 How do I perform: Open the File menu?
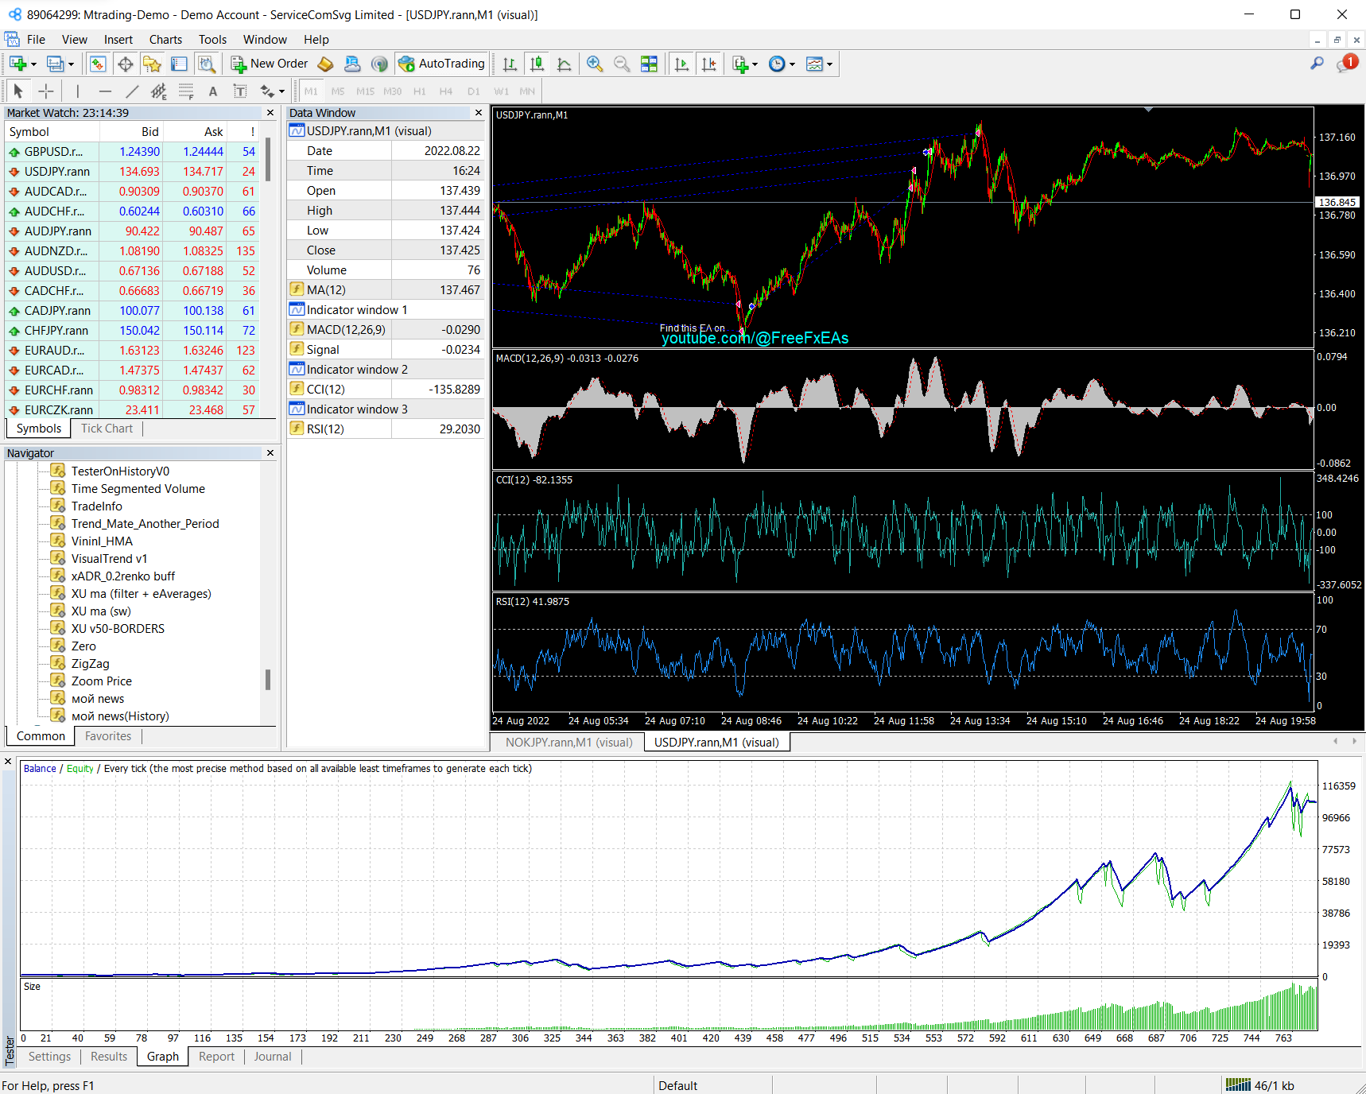pyautogui.click(x=36, y=40)
